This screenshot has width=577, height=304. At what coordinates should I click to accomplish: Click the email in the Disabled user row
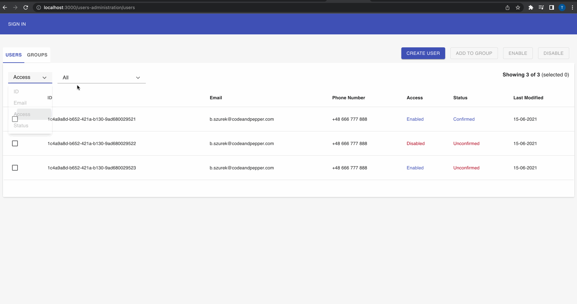(x=242, y=143)
